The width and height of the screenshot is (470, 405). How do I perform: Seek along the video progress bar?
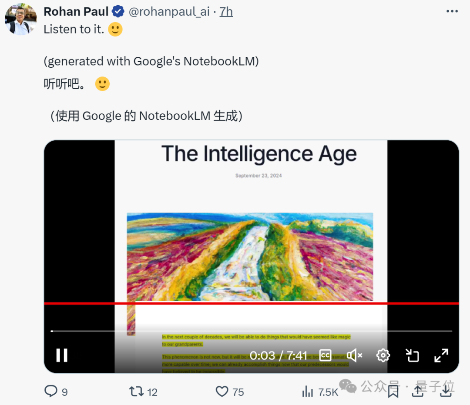(x=252, y=331)
